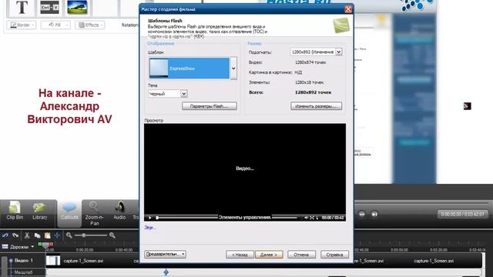This screenshot has height=277, width=493.
Task: Click the Видео... text in the black preview
Action: click(x=245, y=169)
